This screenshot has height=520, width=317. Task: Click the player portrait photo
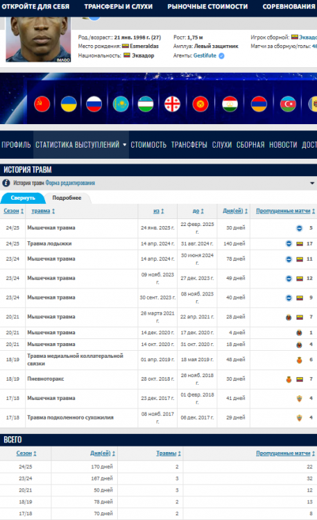click(x=38, y=39)
